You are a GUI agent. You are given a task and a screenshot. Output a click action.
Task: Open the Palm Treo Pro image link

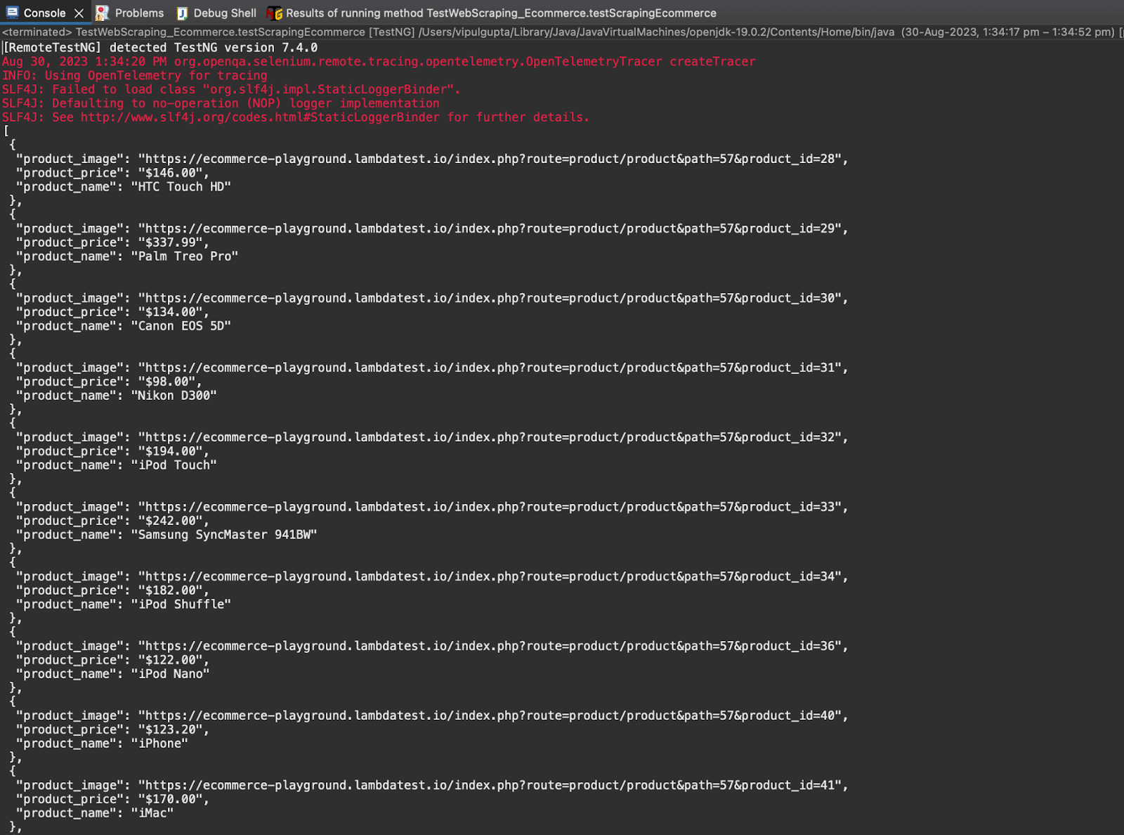(492, 228)
